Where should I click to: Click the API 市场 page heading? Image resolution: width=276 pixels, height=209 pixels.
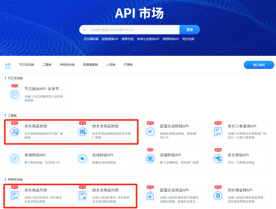[140, 13]
